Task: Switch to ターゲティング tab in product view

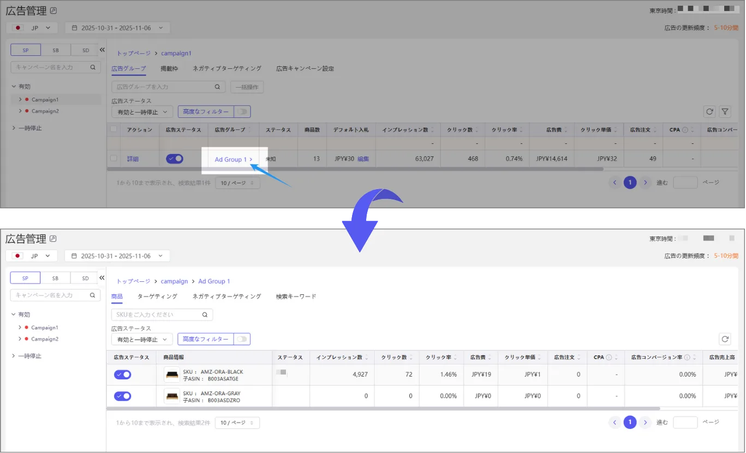Action: [157, 297]
